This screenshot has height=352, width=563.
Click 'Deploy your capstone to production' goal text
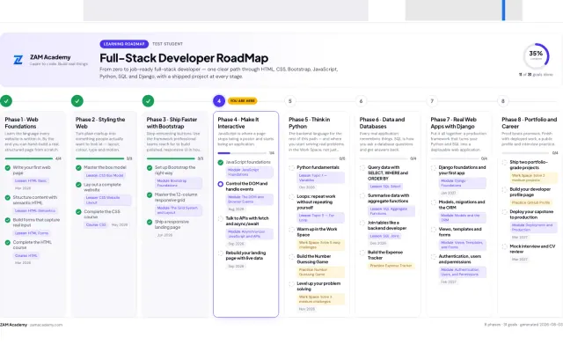pyautogui.click(x=531, y=215)
